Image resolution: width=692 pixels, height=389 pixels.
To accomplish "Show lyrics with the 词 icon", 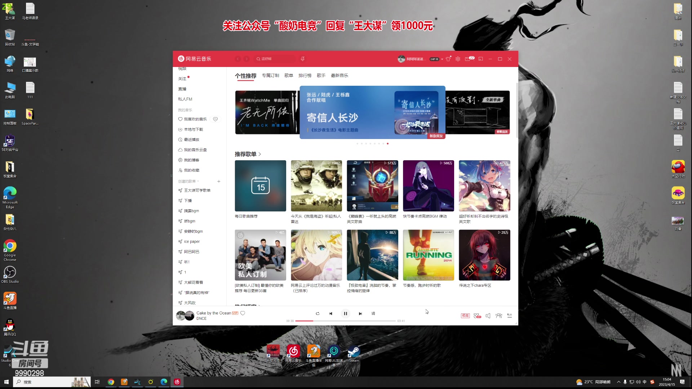I will click(x=373, y=314).
